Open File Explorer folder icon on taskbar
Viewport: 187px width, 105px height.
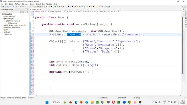(x=92, y=102)
